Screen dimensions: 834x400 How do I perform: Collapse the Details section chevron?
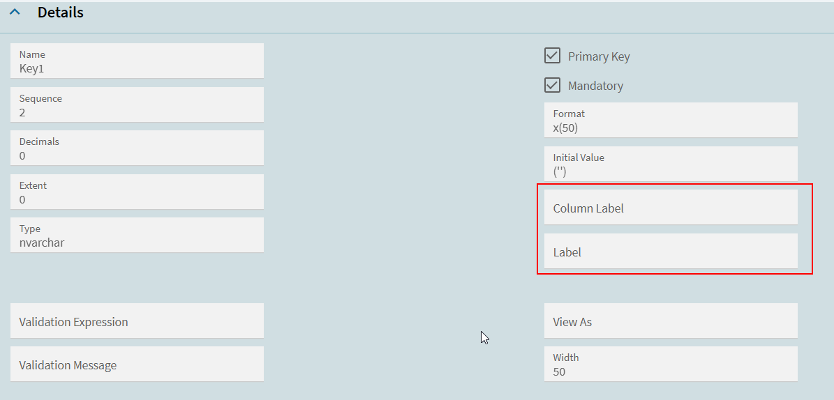[x=15, y=13]
